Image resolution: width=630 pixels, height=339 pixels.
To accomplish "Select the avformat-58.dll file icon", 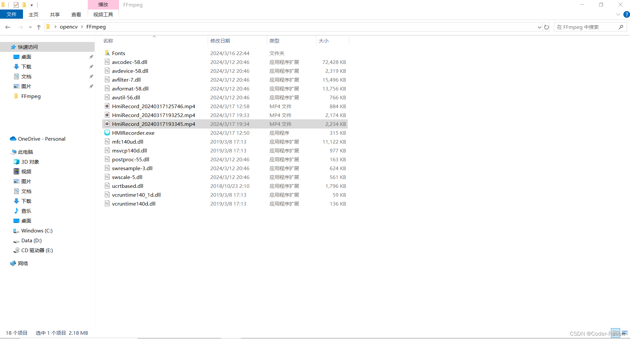I will click(107, 89).
